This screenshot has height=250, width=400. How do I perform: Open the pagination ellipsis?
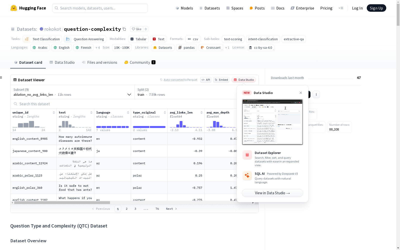pos(146,209)
